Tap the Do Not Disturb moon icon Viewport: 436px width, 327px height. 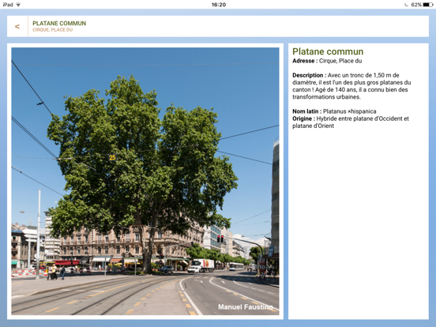pos(406,5)
